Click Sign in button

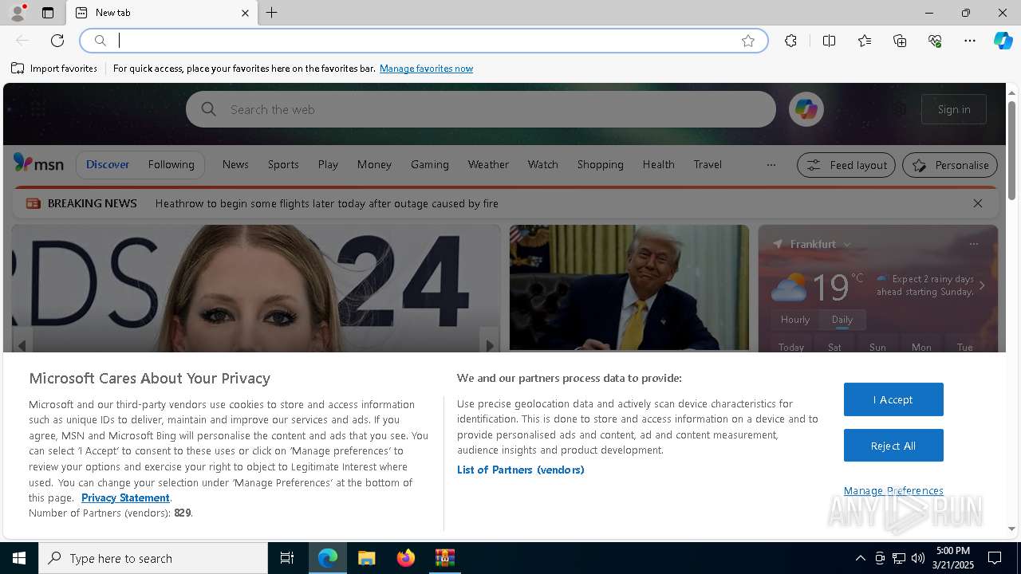pyautogui.click(x=954, y=109)
